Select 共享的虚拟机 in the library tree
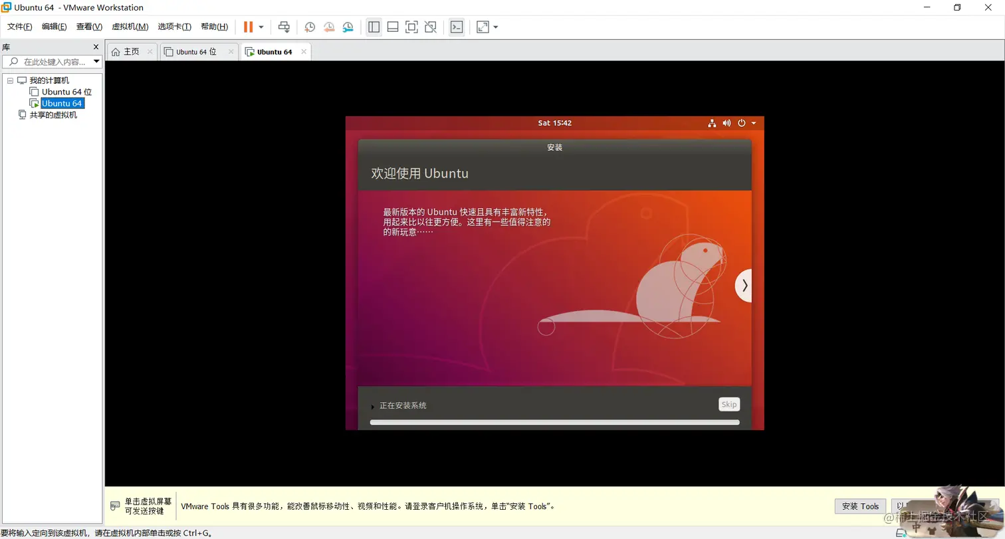This screenshot has height=539, width=1005. click(53, 114)
